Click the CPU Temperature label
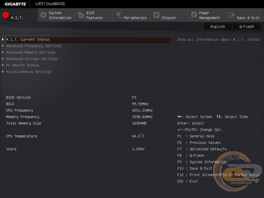Viewport: 264px width, 198px height. click(21, 136)
